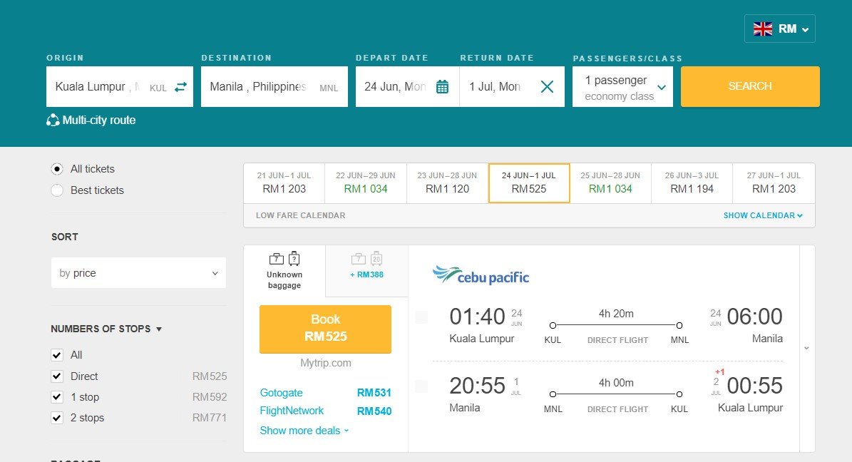Screen dimensions: 852x462
Task: Expand Show more deals list
Action: coord(304,431)
